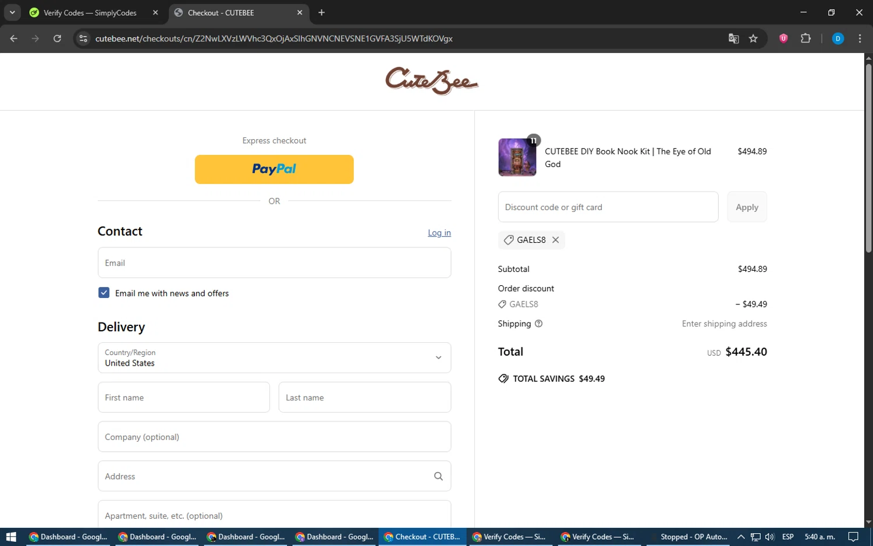Uncheck Email me with news and offers
Image resolution: width=873 pixels, height=546 pixels.
[104, 293]
